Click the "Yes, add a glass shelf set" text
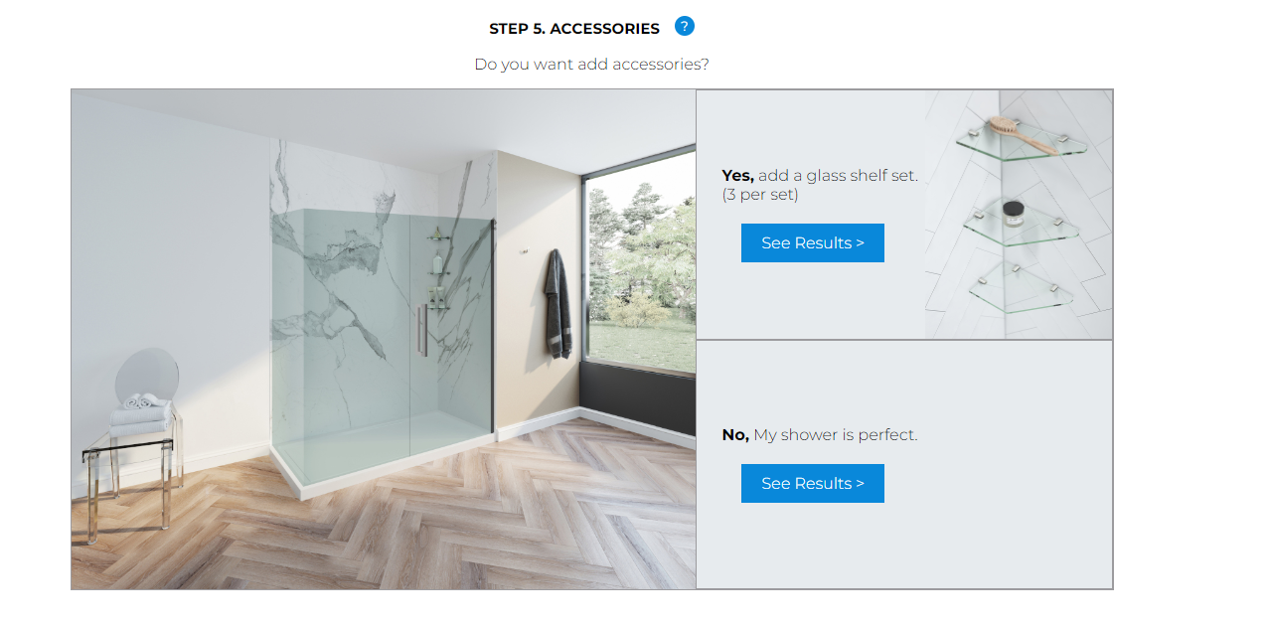 coord(820,175)
